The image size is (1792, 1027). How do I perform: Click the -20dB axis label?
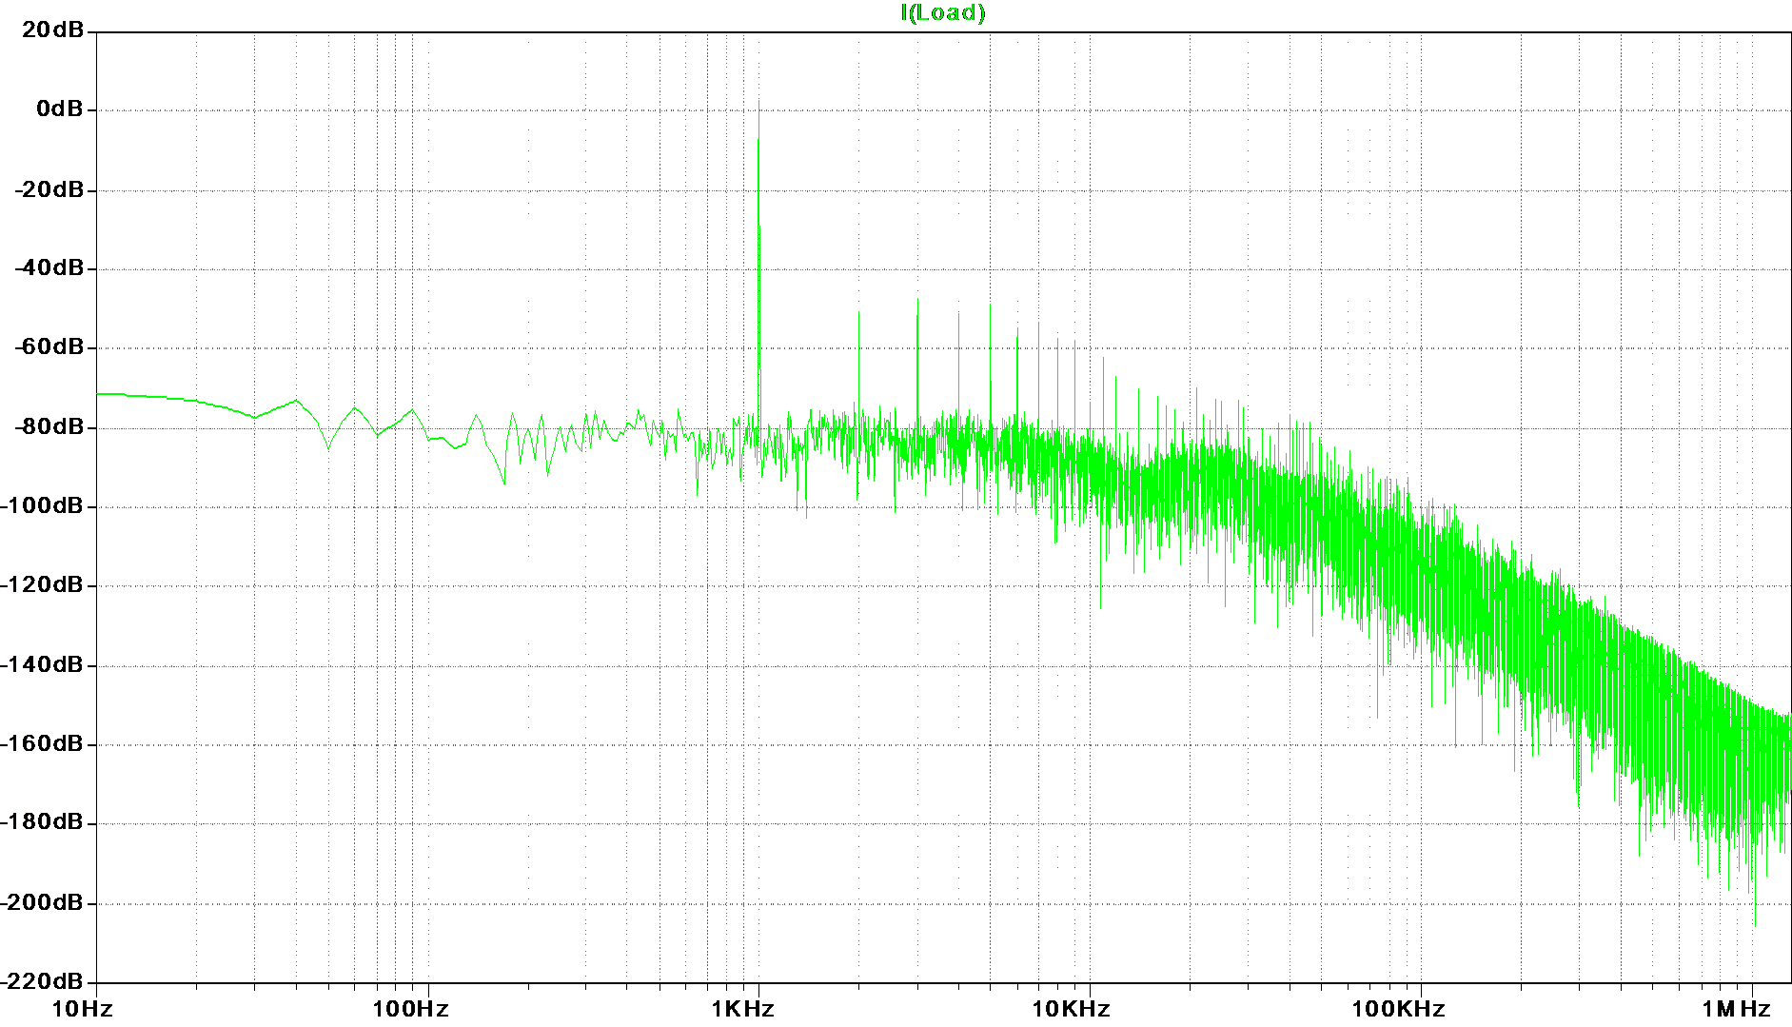49,188
